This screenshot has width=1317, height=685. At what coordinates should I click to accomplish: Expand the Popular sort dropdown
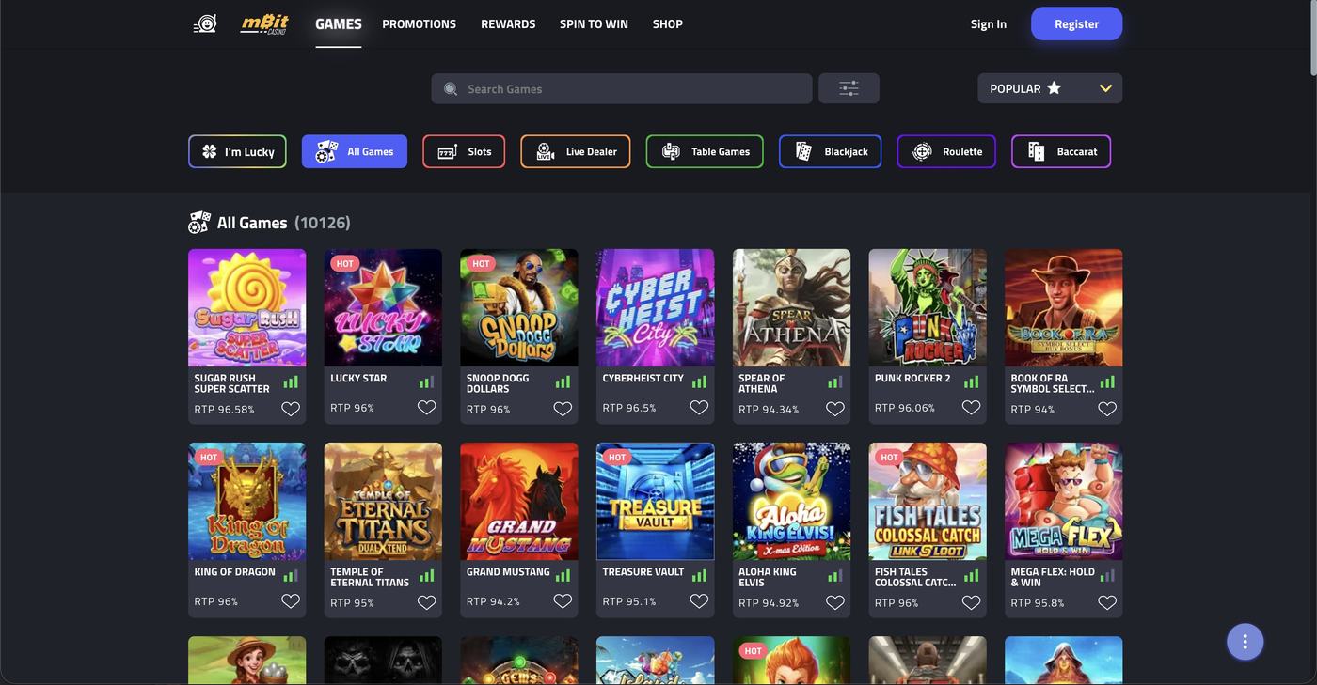pyautogui.click(x=1050, y=88)
